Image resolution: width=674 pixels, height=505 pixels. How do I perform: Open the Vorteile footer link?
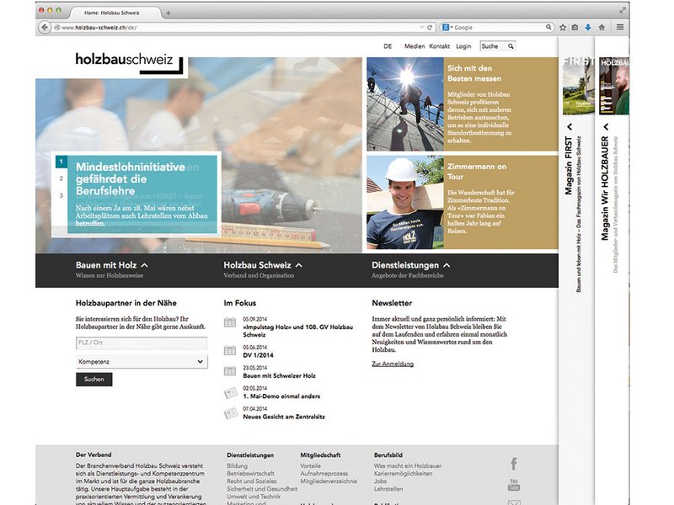tap(310, 466)
